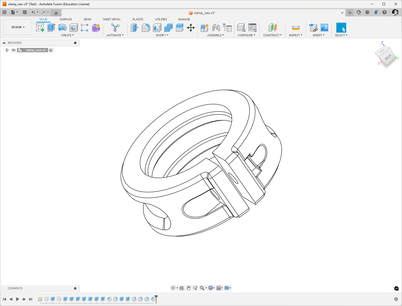Select the Fillet tool

pos(146,27)
